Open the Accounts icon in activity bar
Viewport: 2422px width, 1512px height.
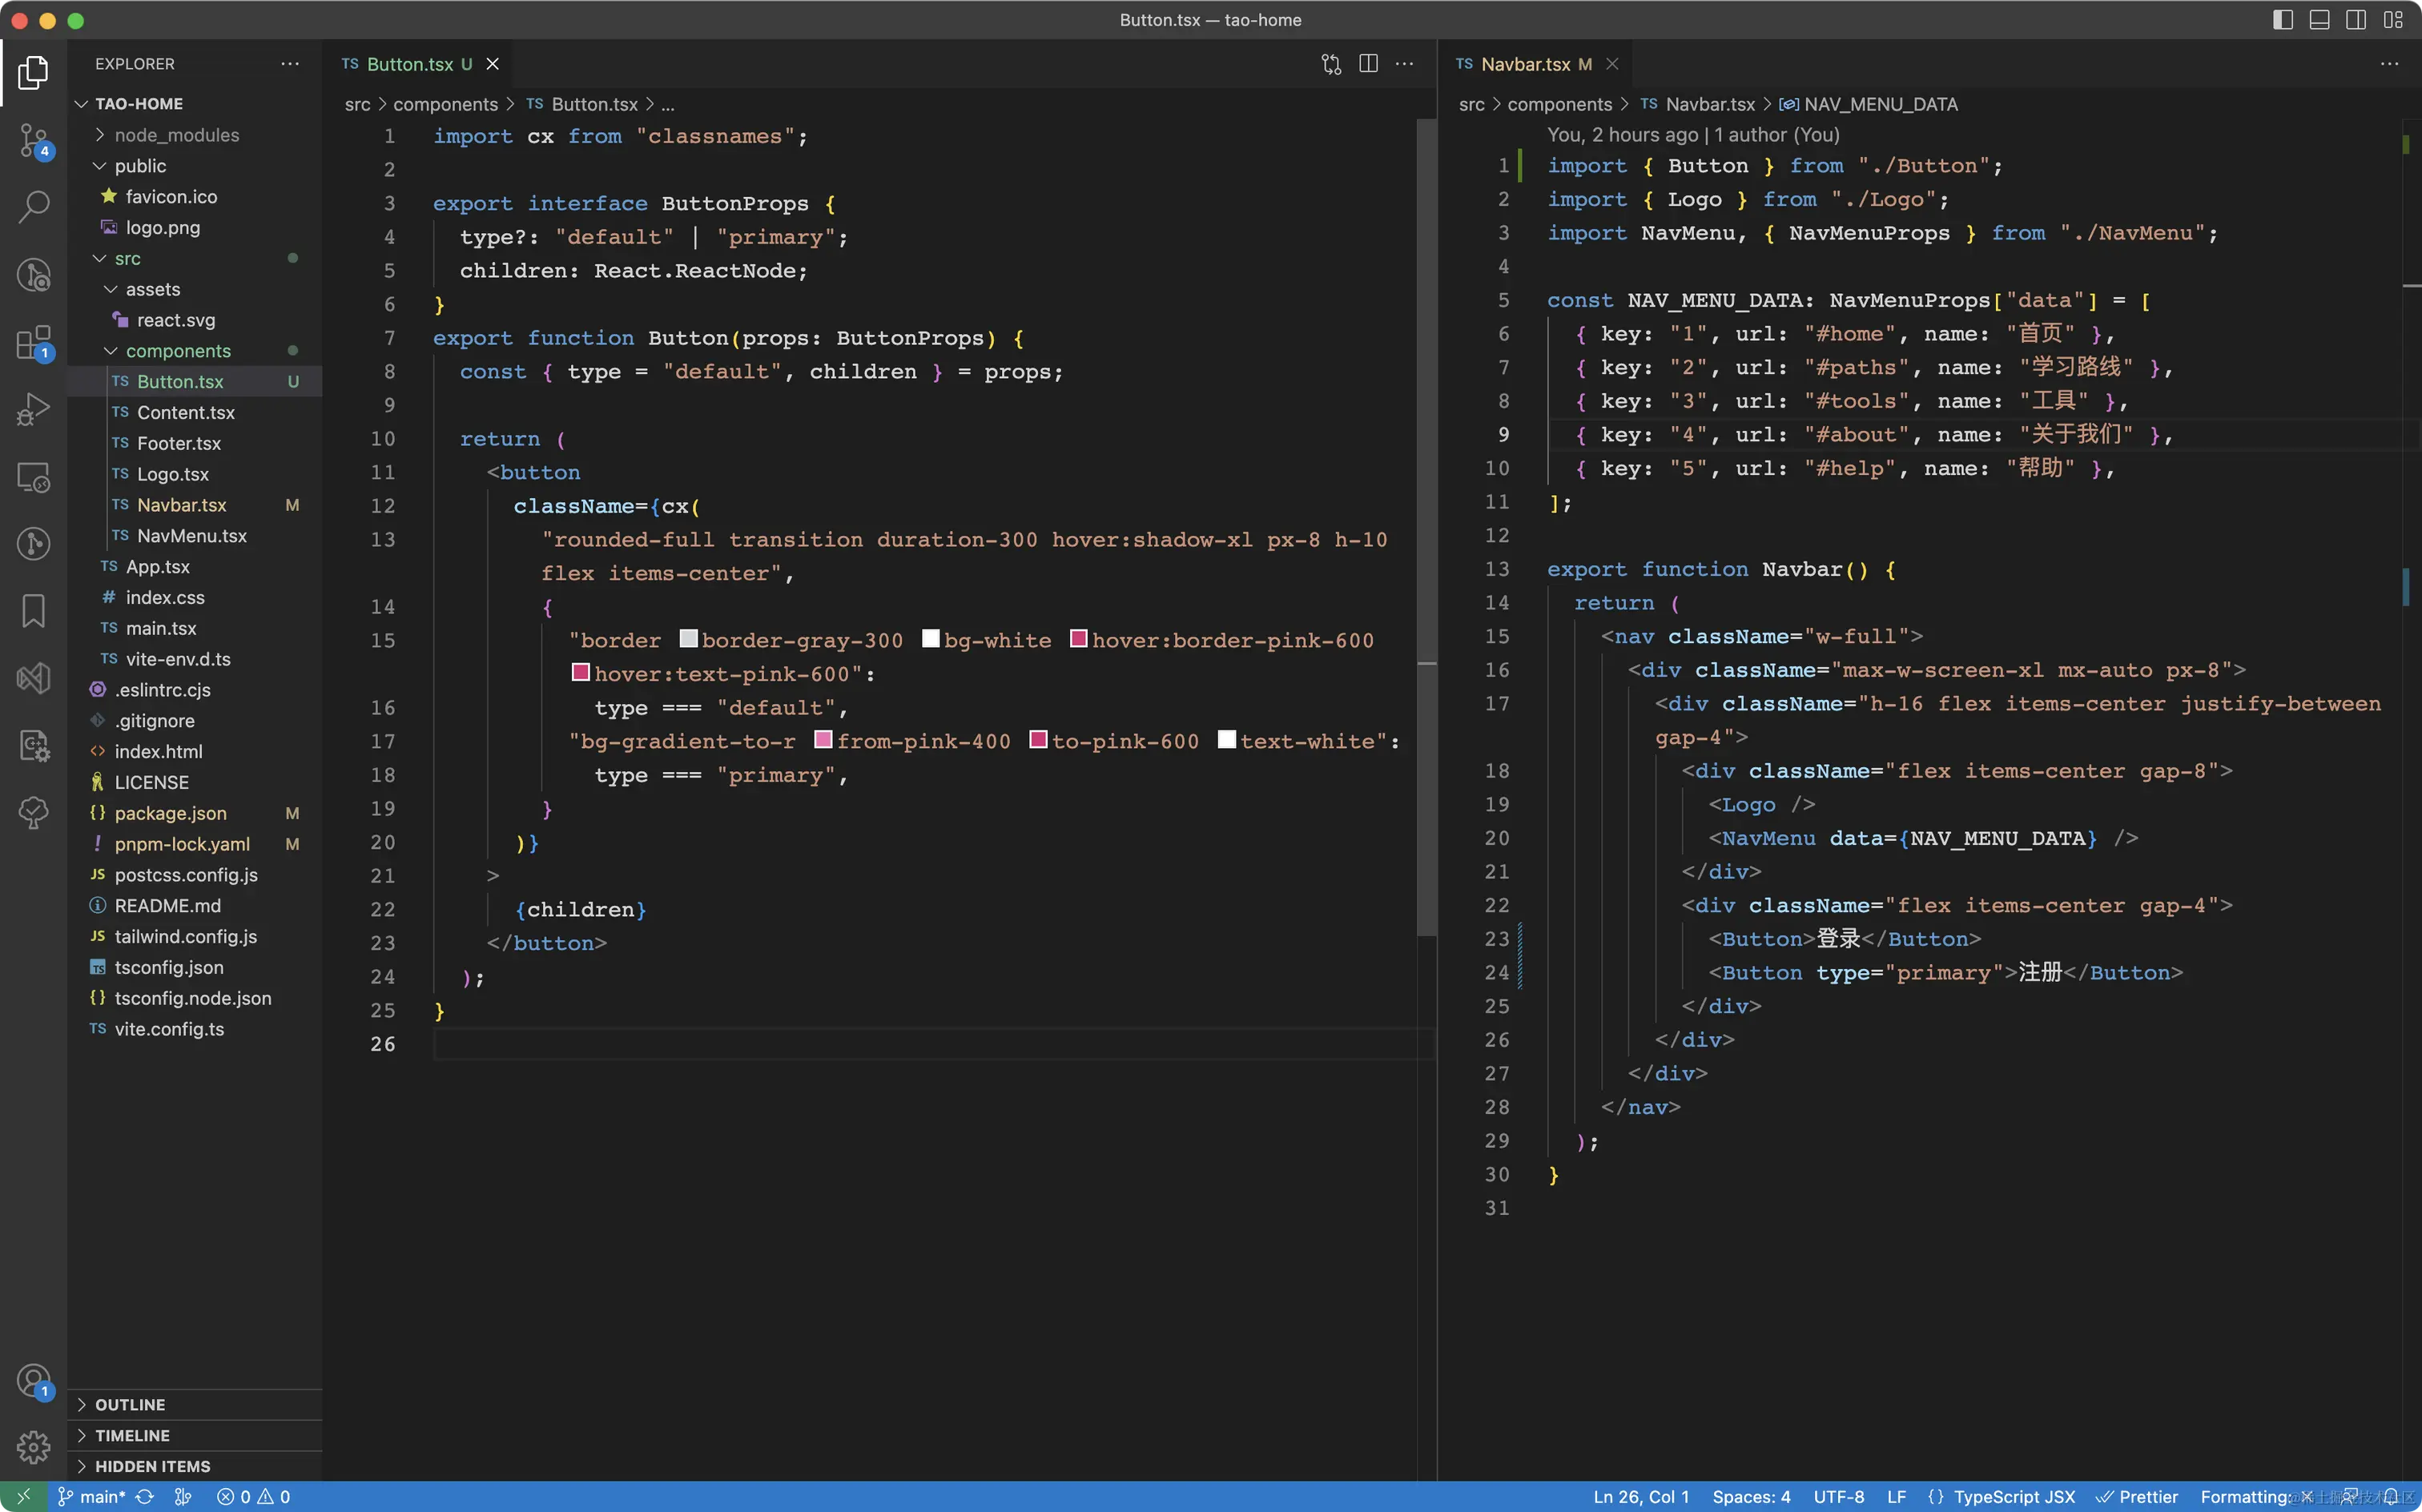(33, 1380)
